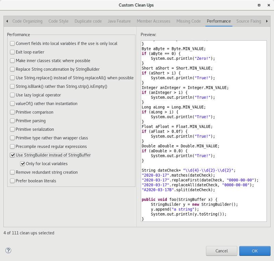Screen dimensions: 274x261
Task: Switch to the Missing Code tab
Action: coord(188,21)
